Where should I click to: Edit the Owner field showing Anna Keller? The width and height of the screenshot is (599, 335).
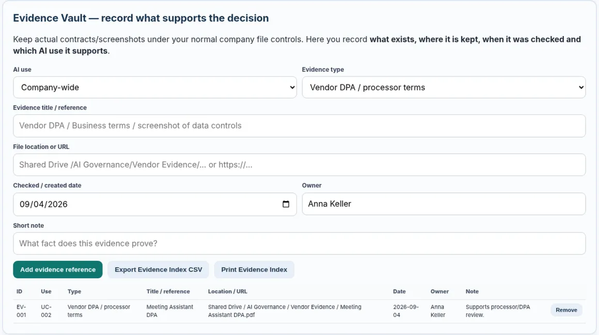coord(444,204)
